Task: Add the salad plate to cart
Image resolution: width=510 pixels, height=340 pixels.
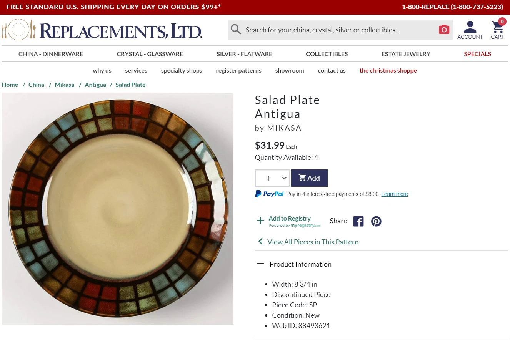Action: [x=309, y=178]
